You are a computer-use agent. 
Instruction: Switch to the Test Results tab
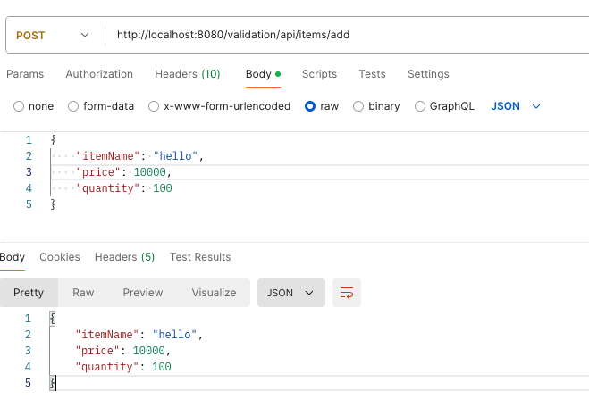coord(200,257)
